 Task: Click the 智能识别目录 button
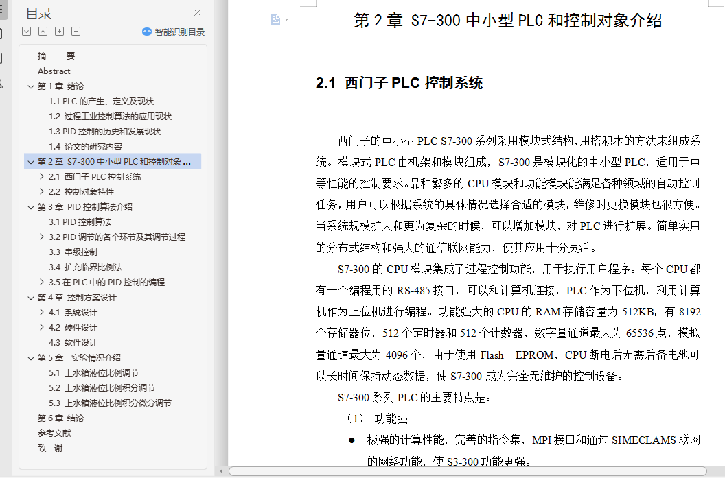coord(174,32)
